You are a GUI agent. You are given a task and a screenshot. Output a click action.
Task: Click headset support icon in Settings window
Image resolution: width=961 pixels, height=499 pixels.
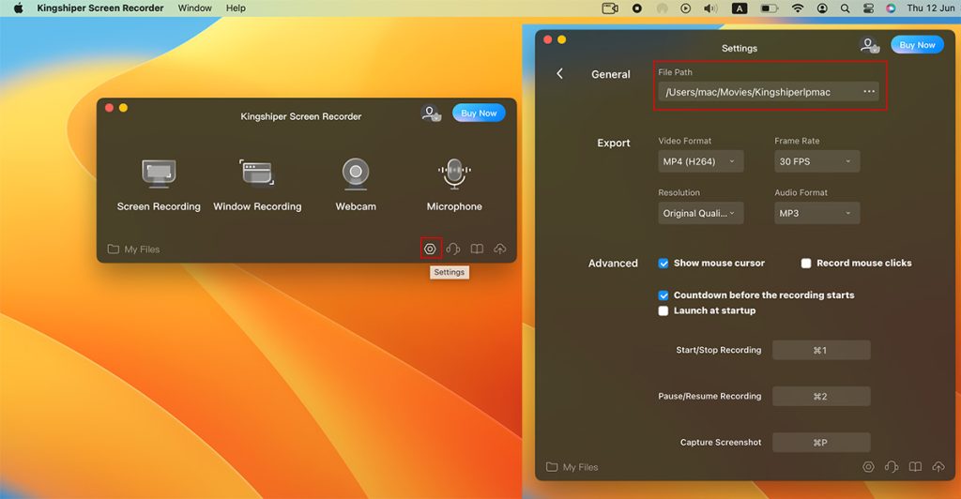pos(892,466)
